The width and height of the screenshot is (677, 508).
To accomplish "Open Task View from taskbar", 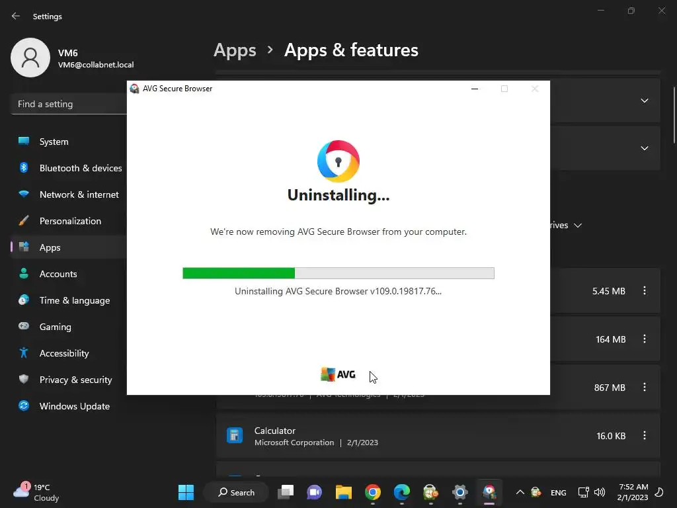I will tap(286, 492).
